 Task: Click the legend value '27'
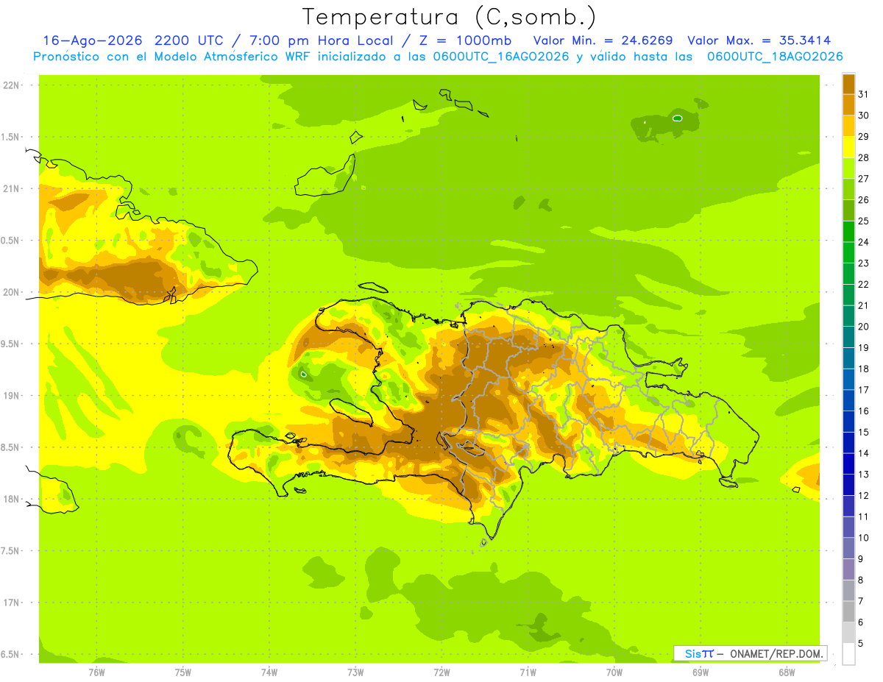(864, 179)
